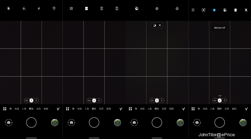Viewport: 251px width, 139px height.
Task: Switch to 錄影 video tab in aspect ratio screen
Action: (101, 109)
